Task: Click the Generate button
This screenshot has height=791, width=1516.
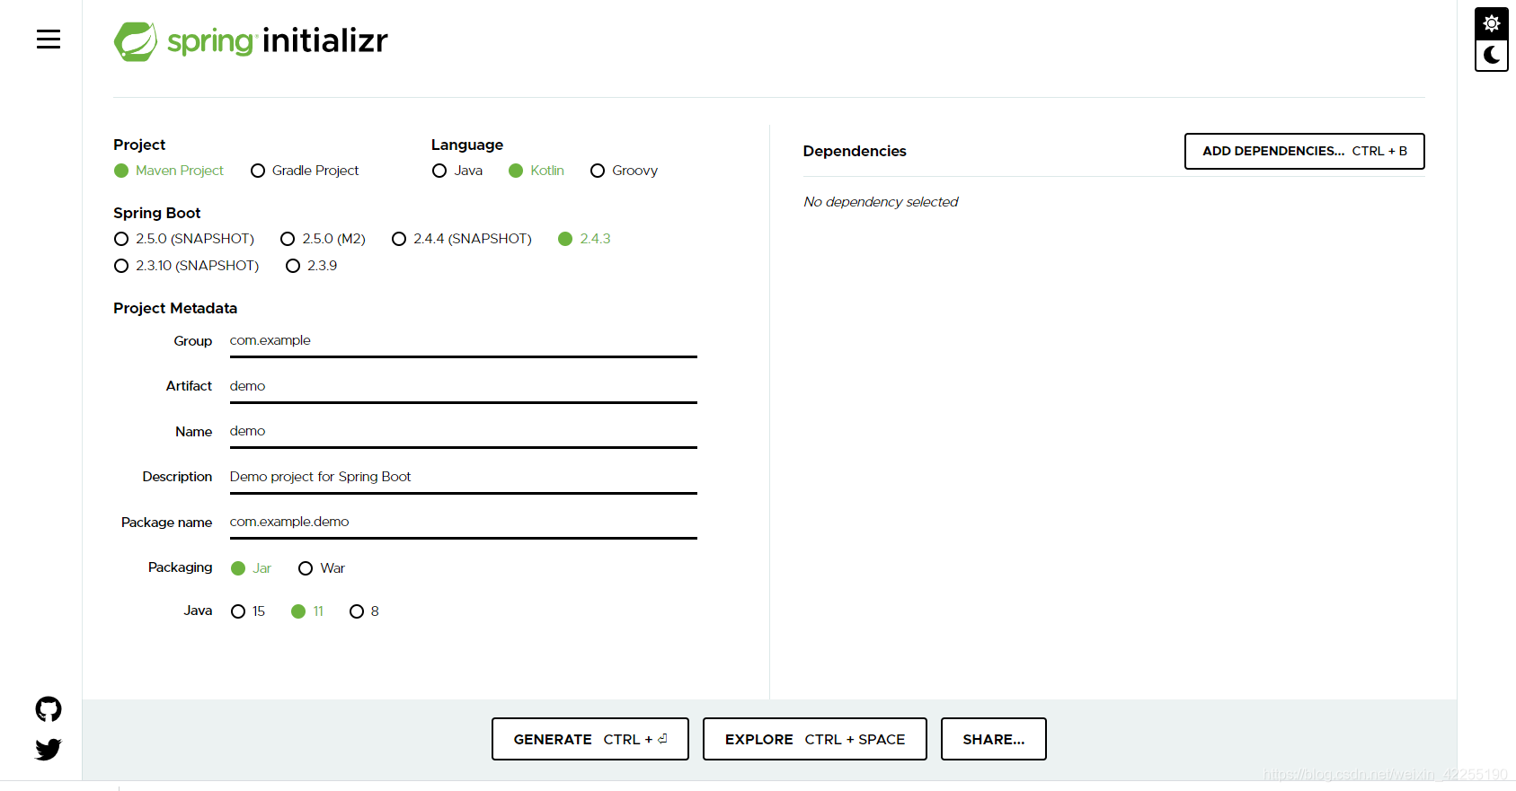Action: [590, 739]
